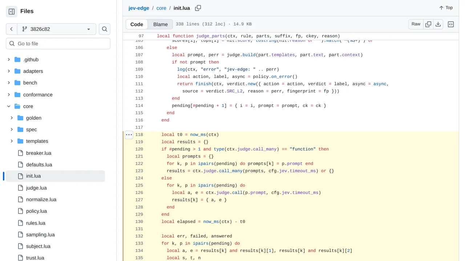The height and width of the screenshot is (261, 465).
Task: Click the file search magnifier button
Action: click(x=105, y=29)
